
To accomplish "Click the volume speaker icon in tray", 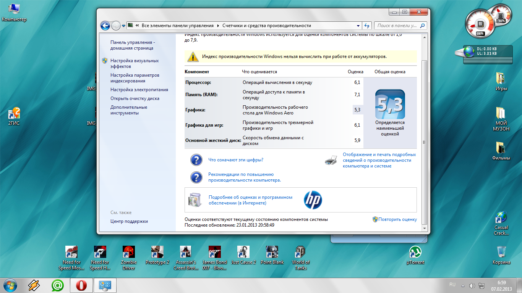I will tap(472, 285).
